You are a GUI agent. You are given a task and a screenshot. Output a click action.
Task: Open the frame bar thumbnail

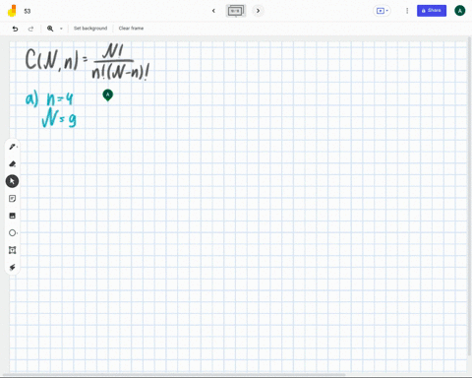(236, 11)
